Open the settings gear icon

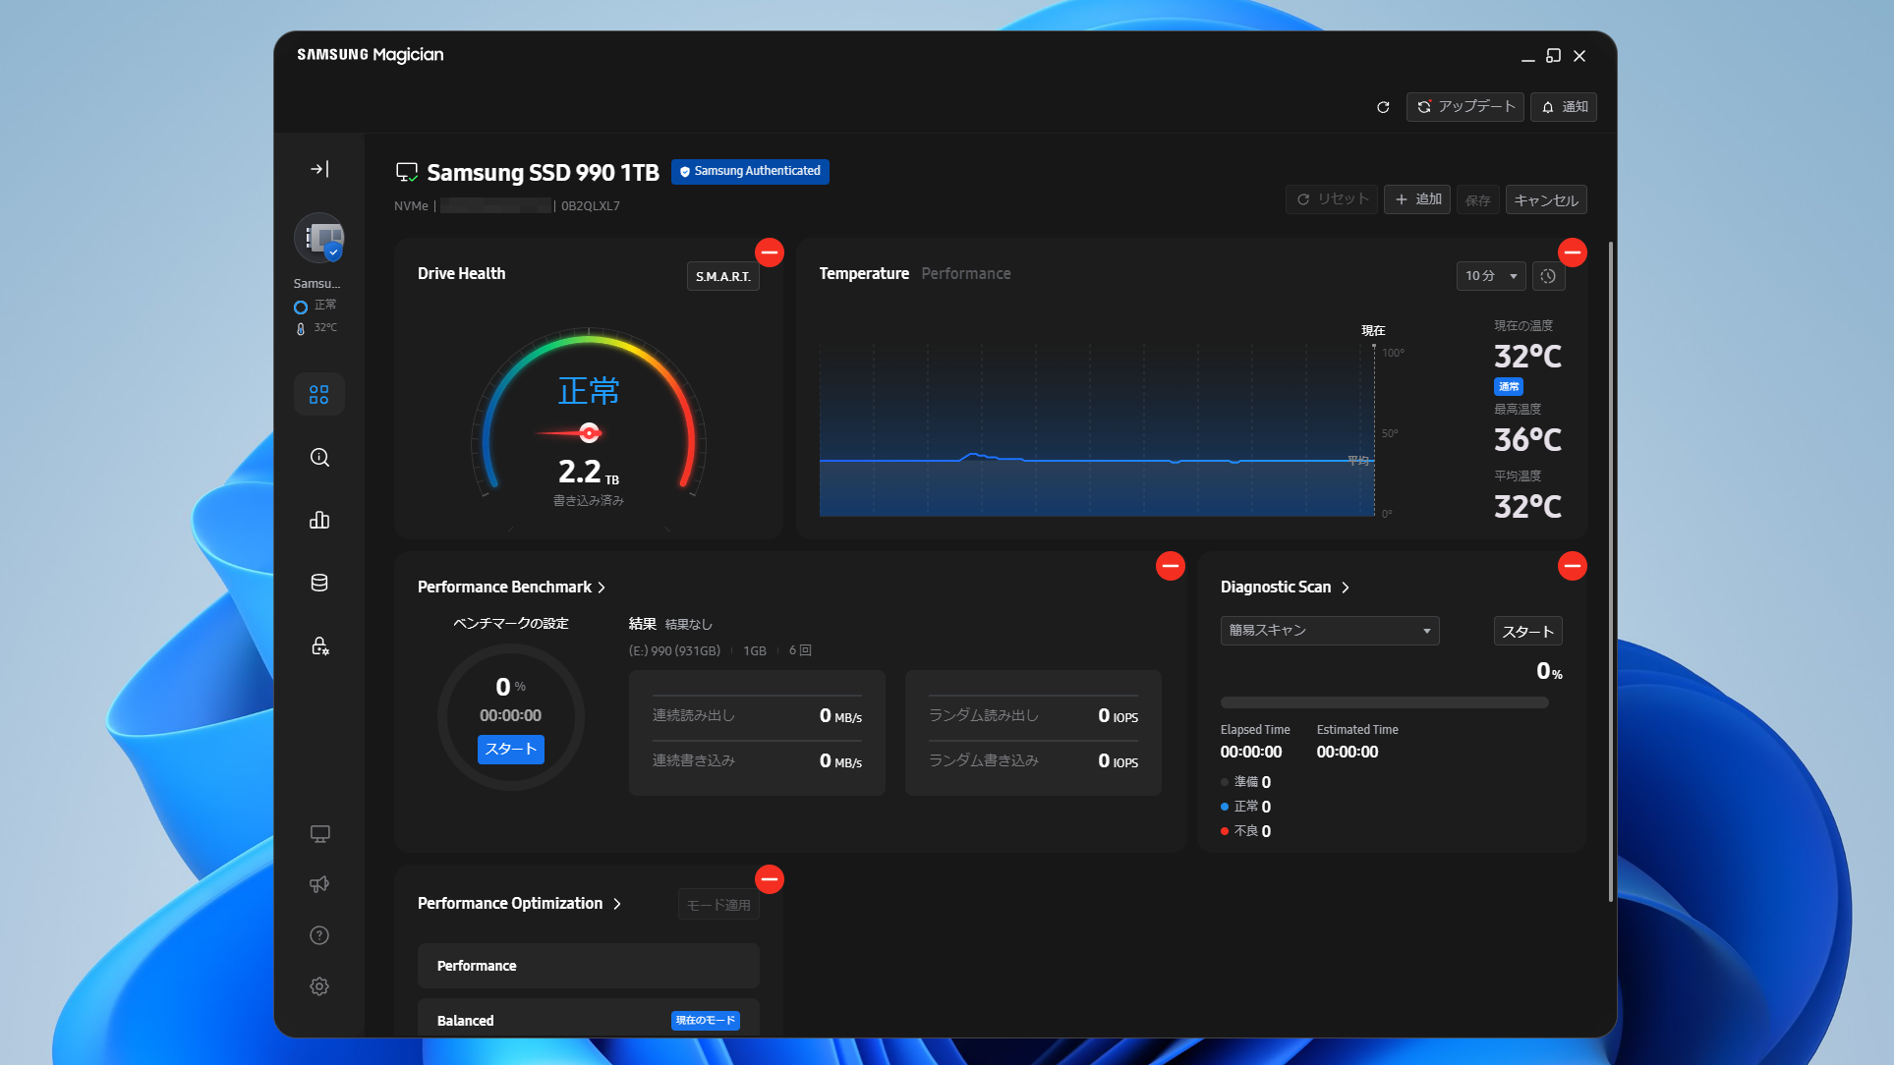(x=319, y=986)
